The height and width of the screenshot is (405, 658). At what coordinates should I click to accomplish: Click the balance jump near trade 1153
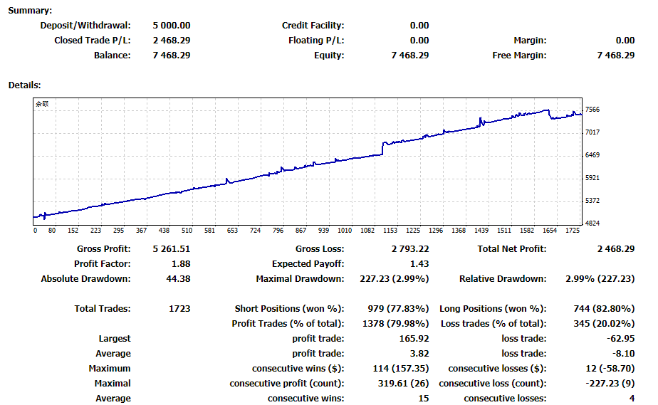pyautogui.click(x=382, y=149)
